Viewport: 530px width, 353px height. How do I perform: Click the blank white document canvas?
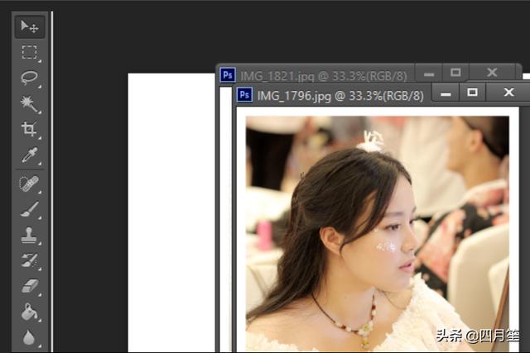(x=171, y=212)
